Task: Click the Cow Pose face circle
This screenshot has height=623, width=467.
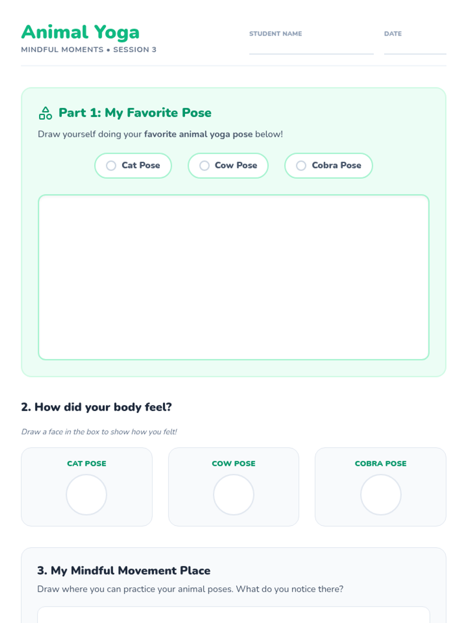Action: point(233,495)
